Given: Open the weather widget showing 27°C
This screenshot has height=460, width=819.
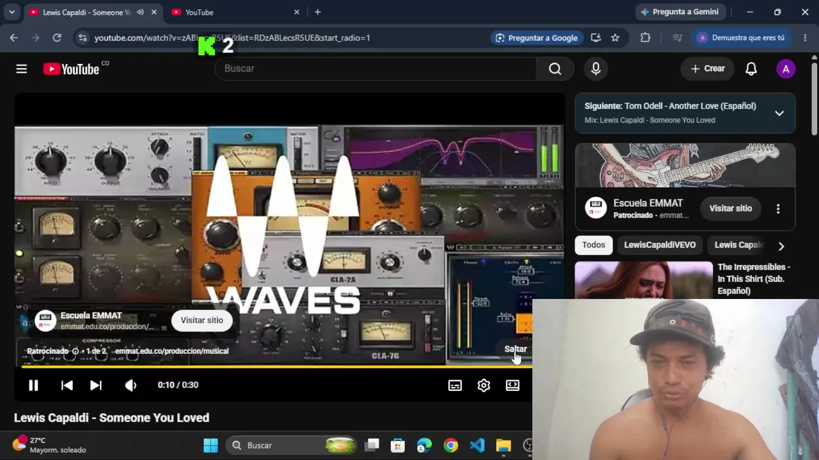Looking at the screenshot, I should [x=49, y=445].
